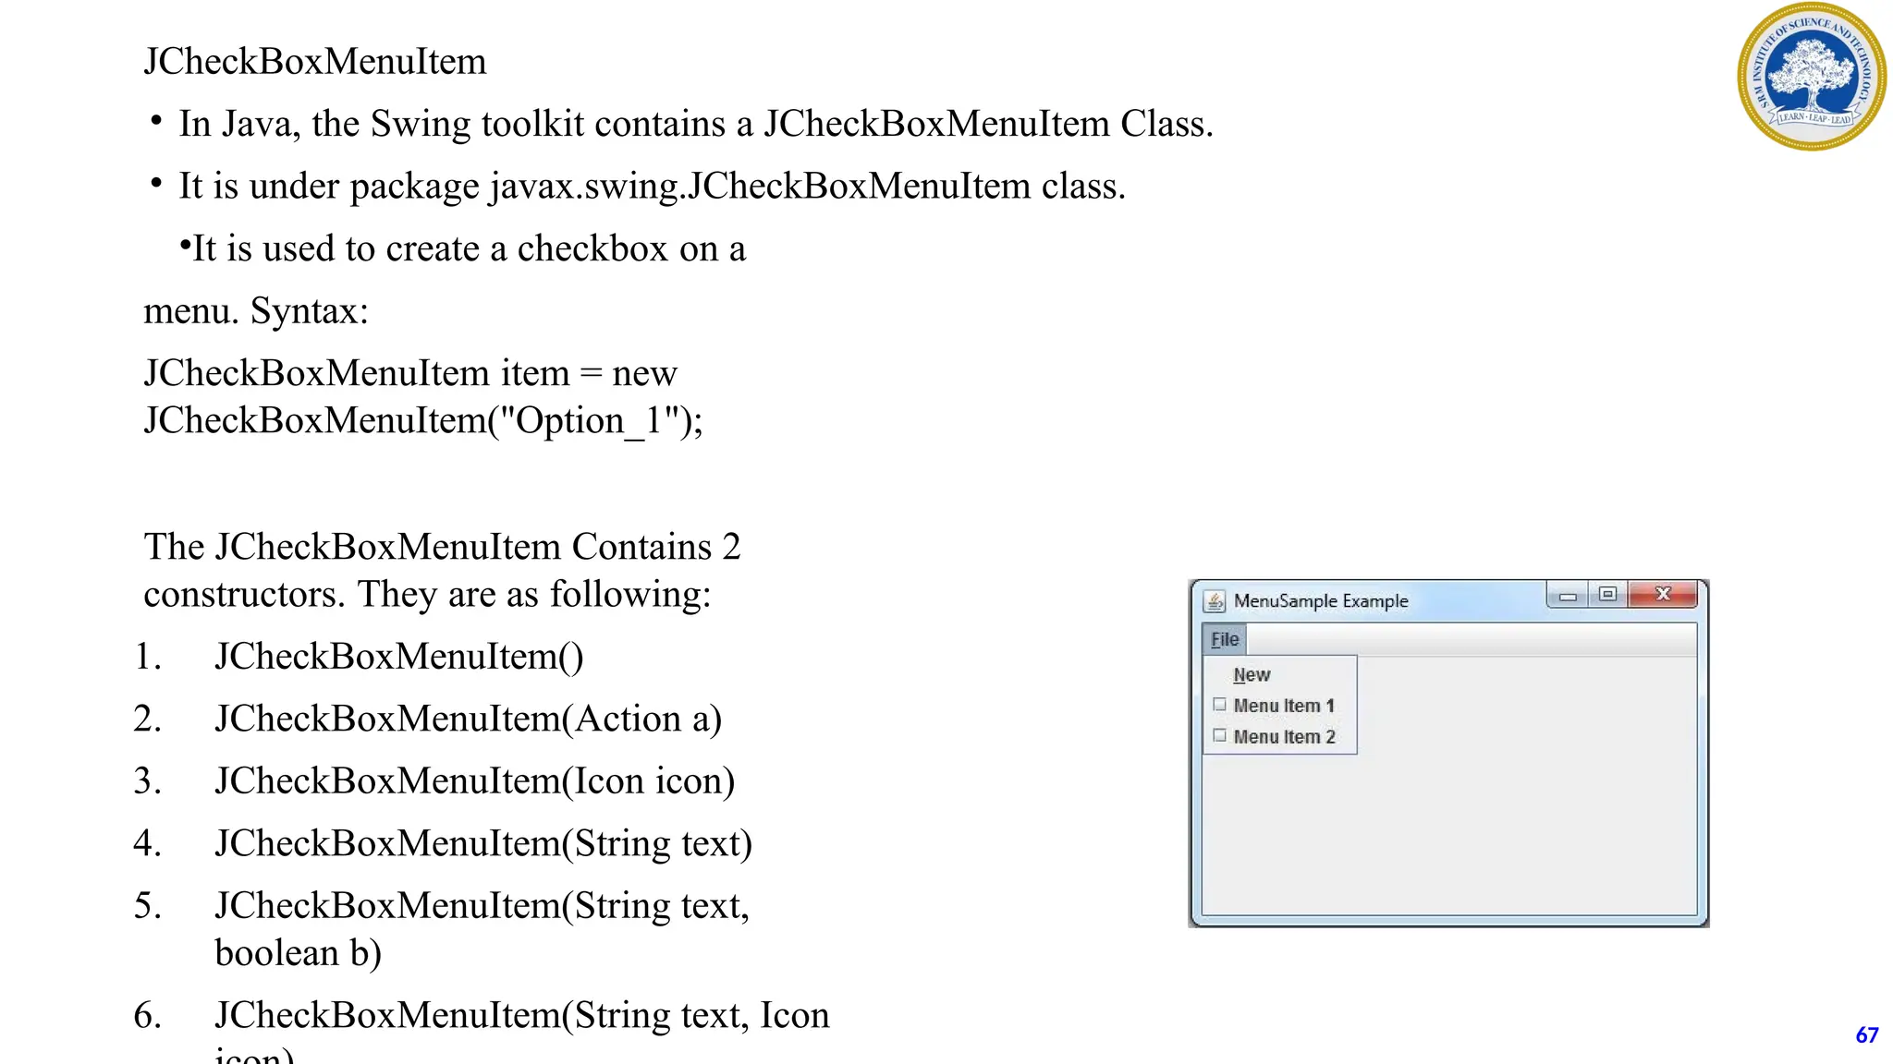Click the JCheckBoxMenuItem(Action a) constructor line
The image size is (1893, 1064).
click(x=468, y=719)
